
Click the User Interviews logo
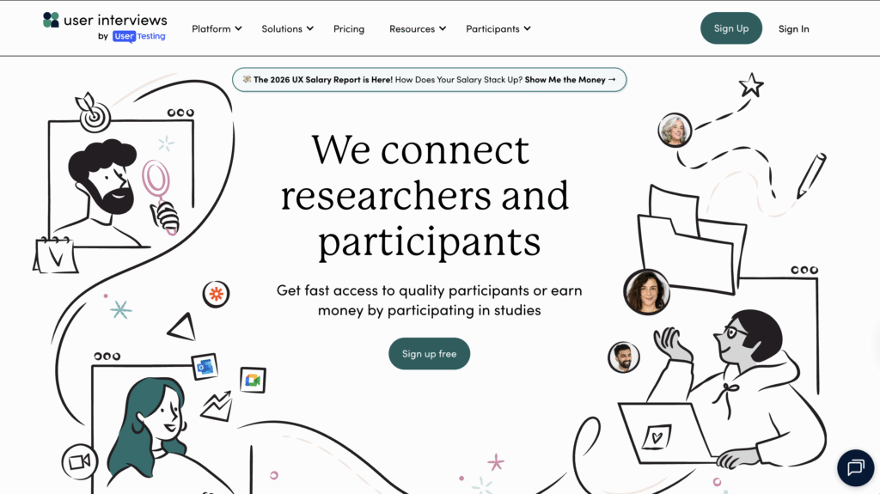click(x=105, y=26)
